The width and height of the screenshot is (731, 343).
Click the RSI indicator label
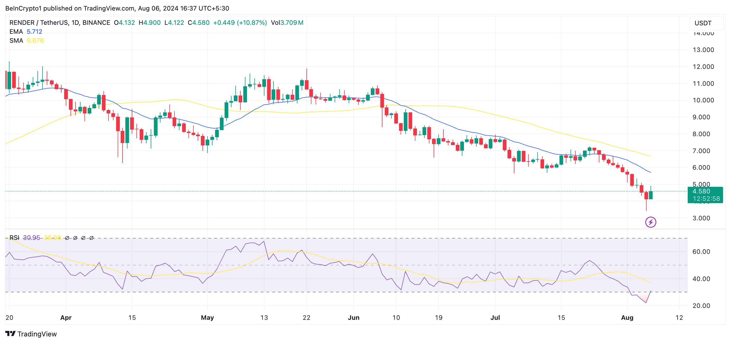[14, 237]
